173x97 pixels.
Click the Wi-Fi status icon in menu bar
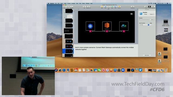(151, 4)
